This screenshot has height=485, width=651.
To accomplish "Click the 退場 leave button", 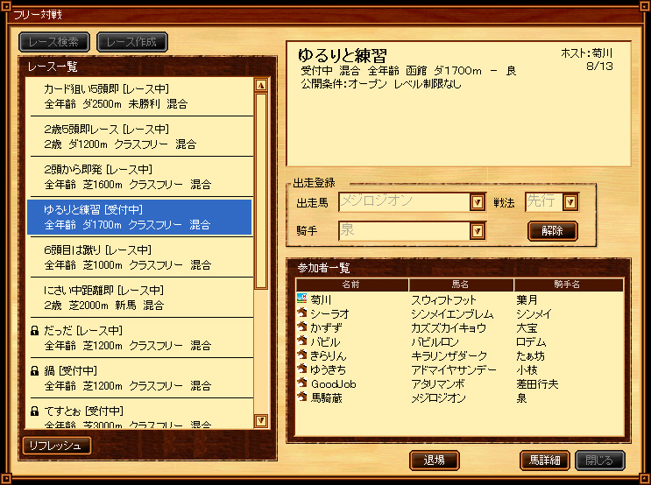I will click(435, 460).
